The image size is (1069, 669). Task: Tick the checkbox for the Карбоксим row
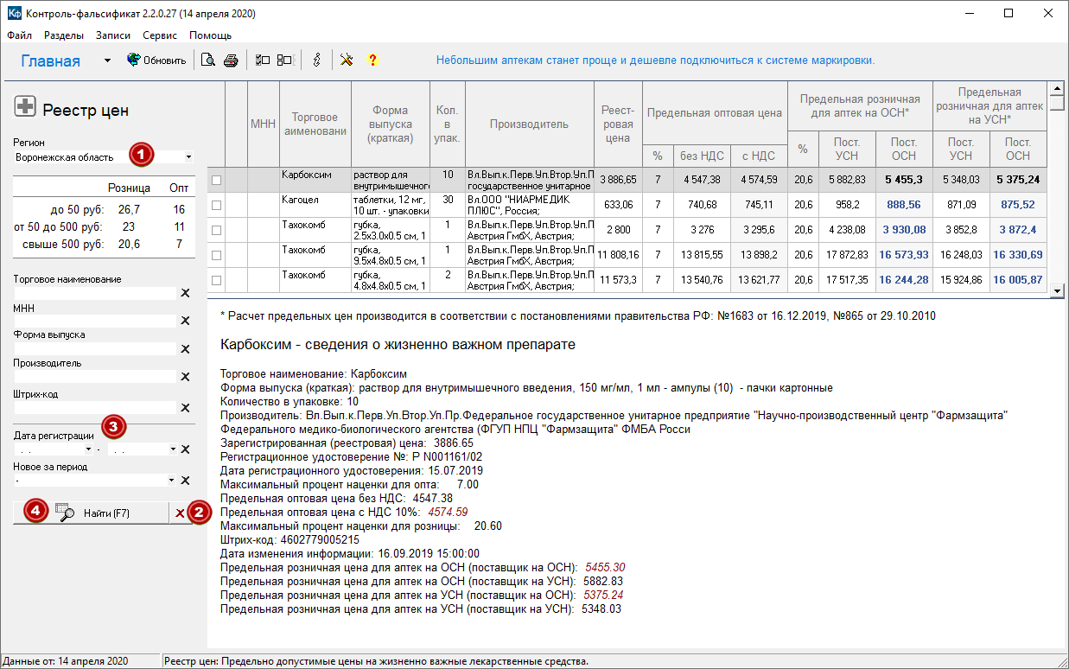click(x=216, y=180)
